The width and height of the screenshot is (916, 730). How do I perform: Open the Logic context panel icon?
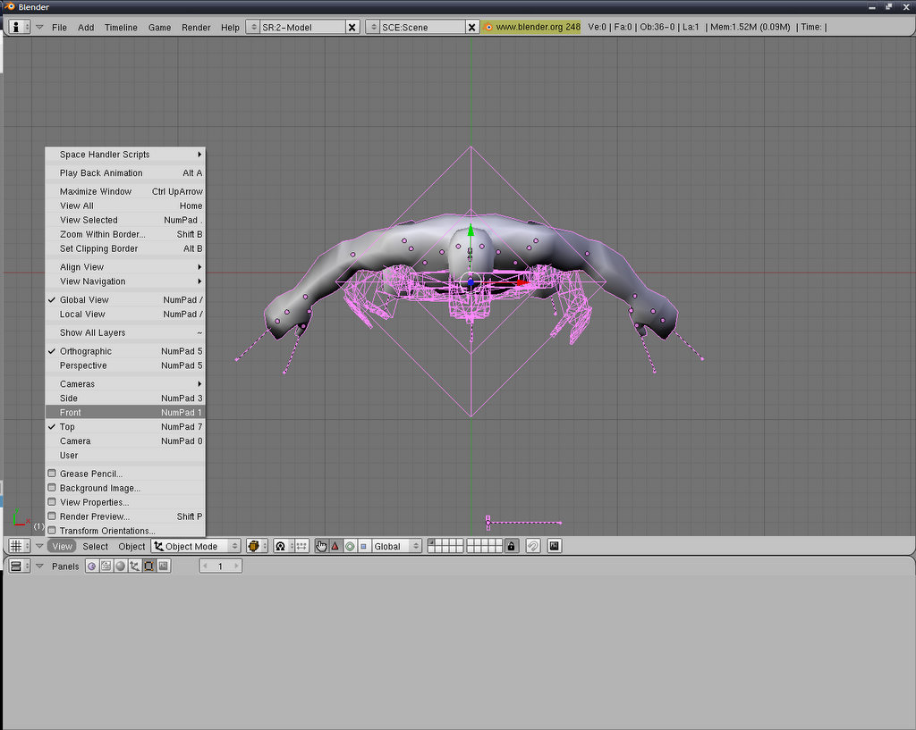pyautogui.click(x=92, y=566)
